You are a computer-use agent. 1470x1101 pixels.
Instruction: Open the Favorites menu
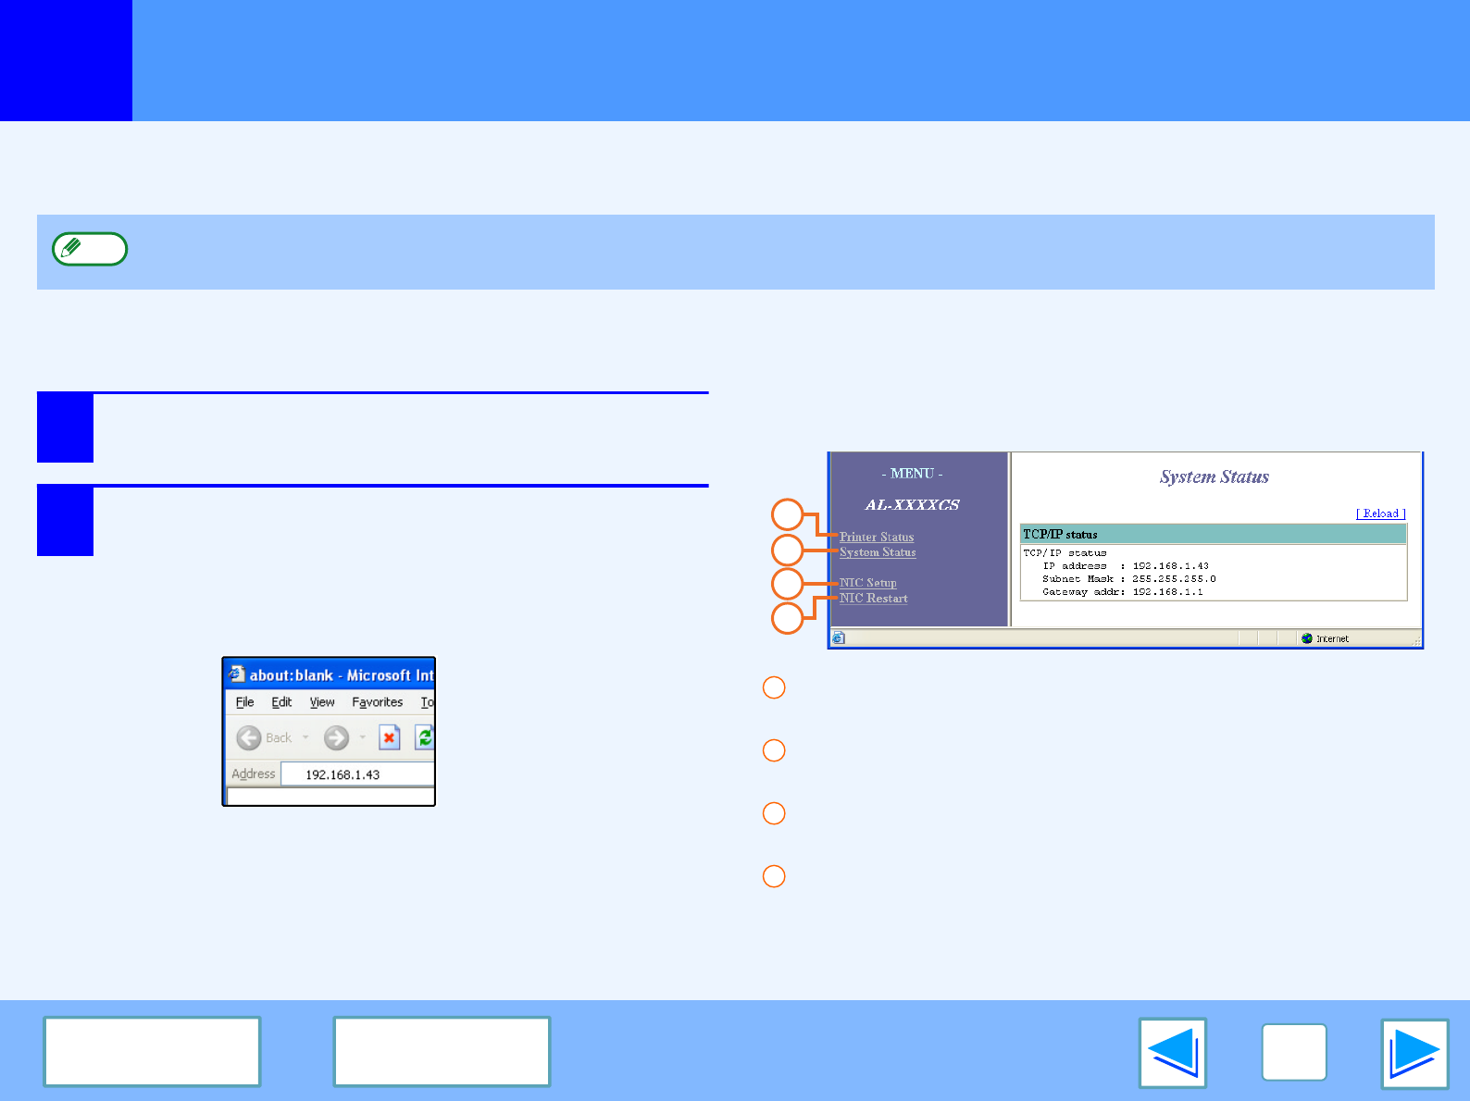click(x=377, y=702)
